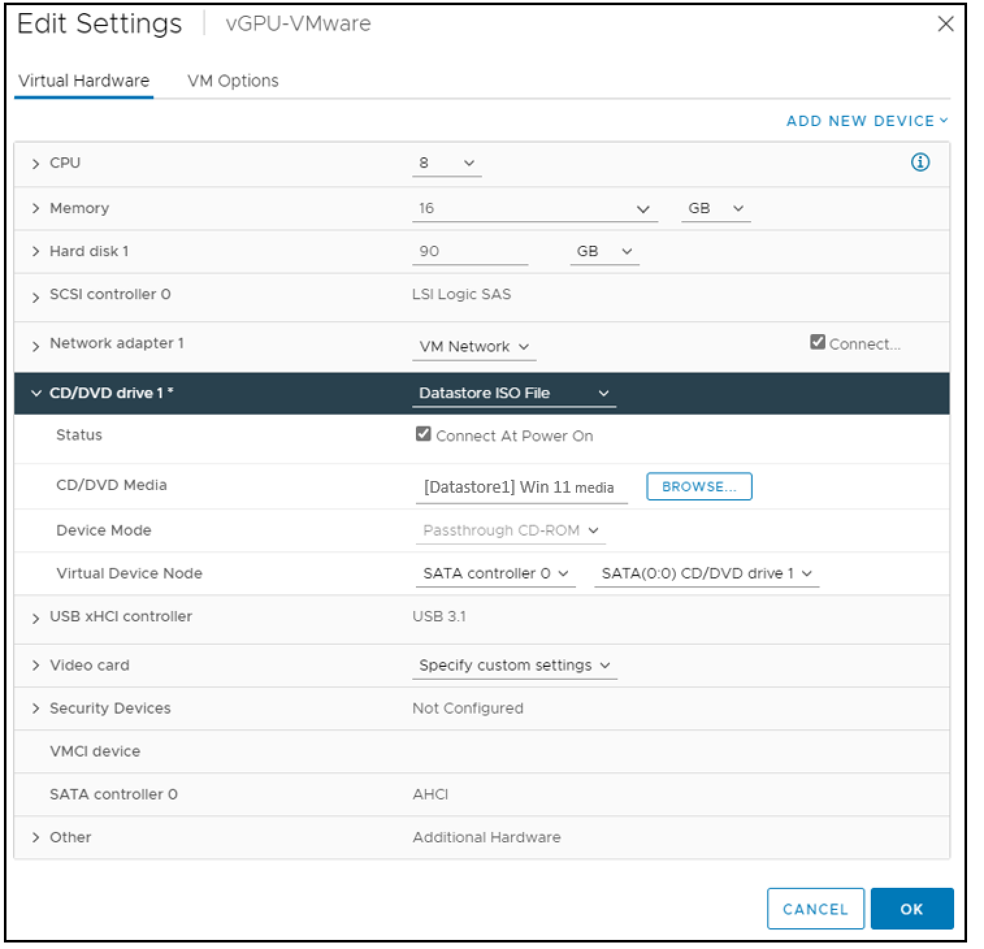984x949 pixels.
Task: Switch to the VM Options tab
Action: pos(232,80)
